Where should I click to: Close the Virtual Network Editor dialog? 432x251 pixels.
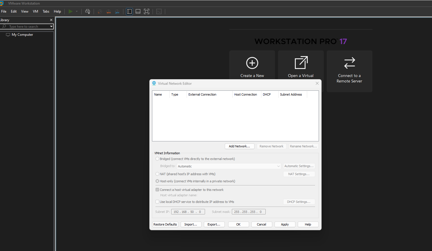(x=317, y=83)
